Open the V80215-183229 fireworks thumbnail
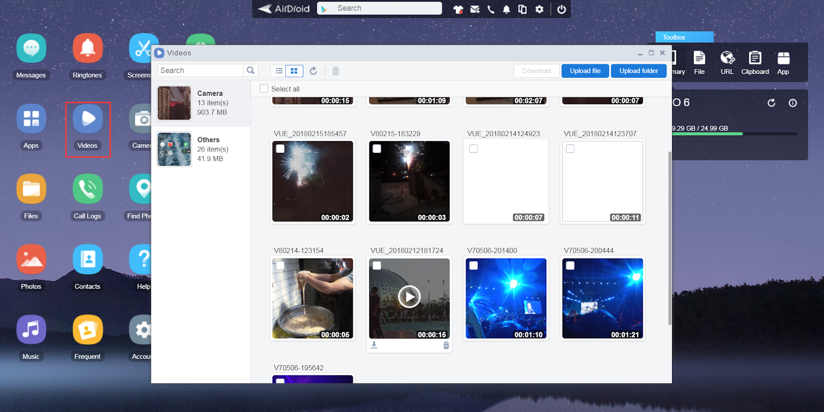This screenshot has width=824, height=412. 409,181
